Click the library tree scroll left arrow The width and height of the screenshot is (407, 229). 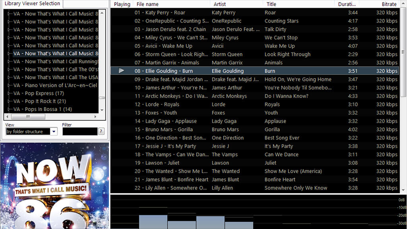(7, 116)
